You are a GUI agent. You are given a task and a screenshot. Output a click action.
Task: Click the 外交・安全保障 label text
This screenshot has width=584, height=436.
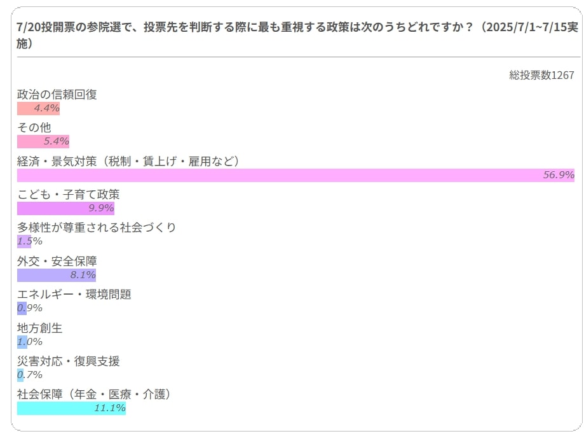click(x=57, y=262)
